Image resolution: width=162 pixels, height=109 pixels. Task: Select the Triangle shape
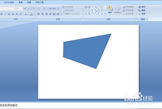tap(89, 10)
